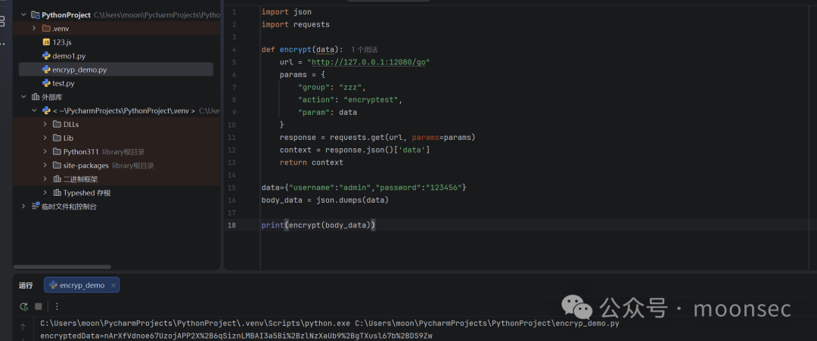The height and width of the screenshot is (341, 817).
Task: Select the encryp_demo run tab
Action: coord(82,285)
